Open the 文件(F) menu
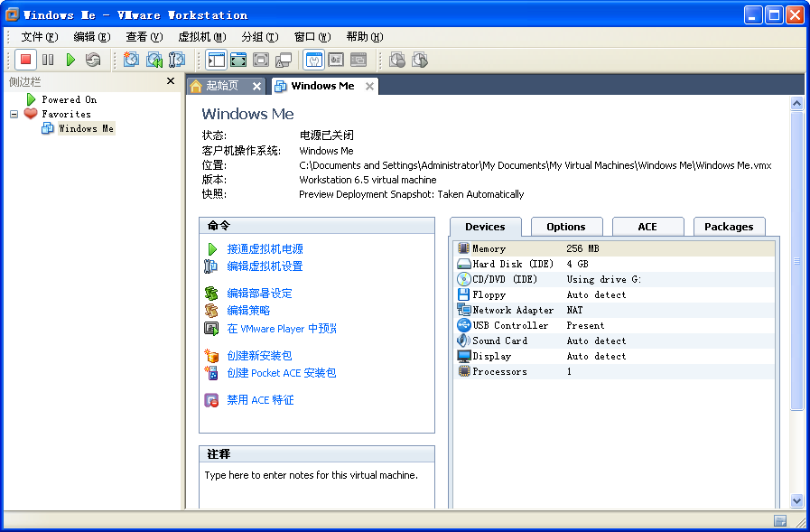The width and height of the screenshot is (810, 532). point(39,37)
